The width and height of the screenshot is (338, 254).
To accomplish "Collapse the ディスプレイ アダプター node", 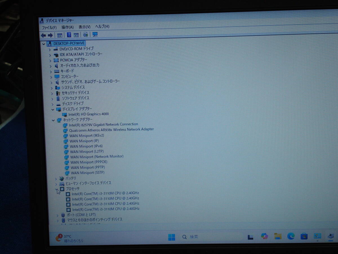I will pyautogui.click(x=53, y=110).
